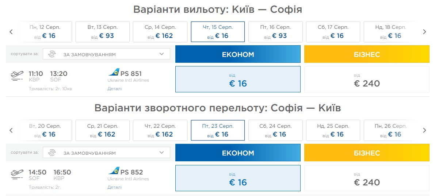Image resolution: width=435 pixels, height=196 pixels.
Task: Click previous dates arrow for Kyiv–Sofia departure
Action: tap(11, 32)
